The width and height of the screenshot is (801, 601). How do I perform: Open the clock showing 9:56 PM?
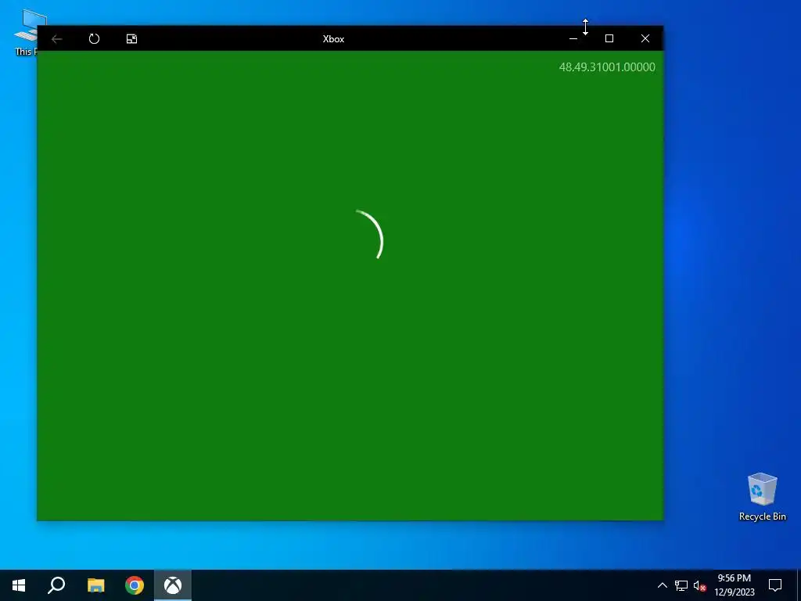[x=734, y=585]
